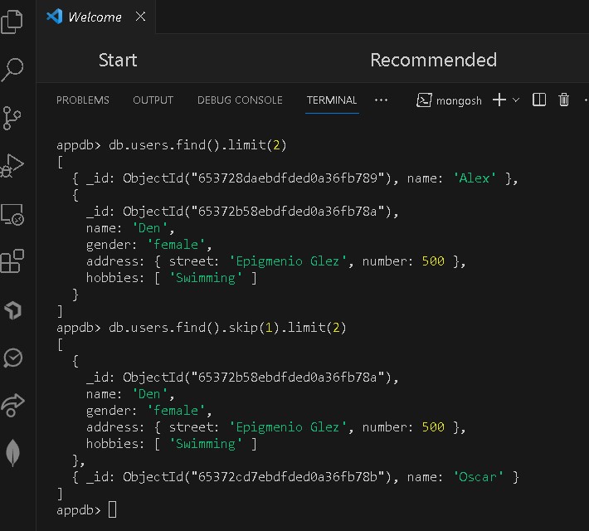The image size is (589, 531).
Task: Create a new terminal with plus icon
Action: click(x=499, y=100)
